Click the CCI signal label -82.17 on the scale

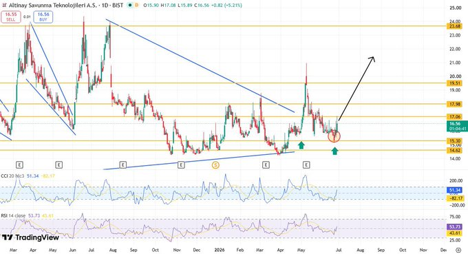[455, 198]
